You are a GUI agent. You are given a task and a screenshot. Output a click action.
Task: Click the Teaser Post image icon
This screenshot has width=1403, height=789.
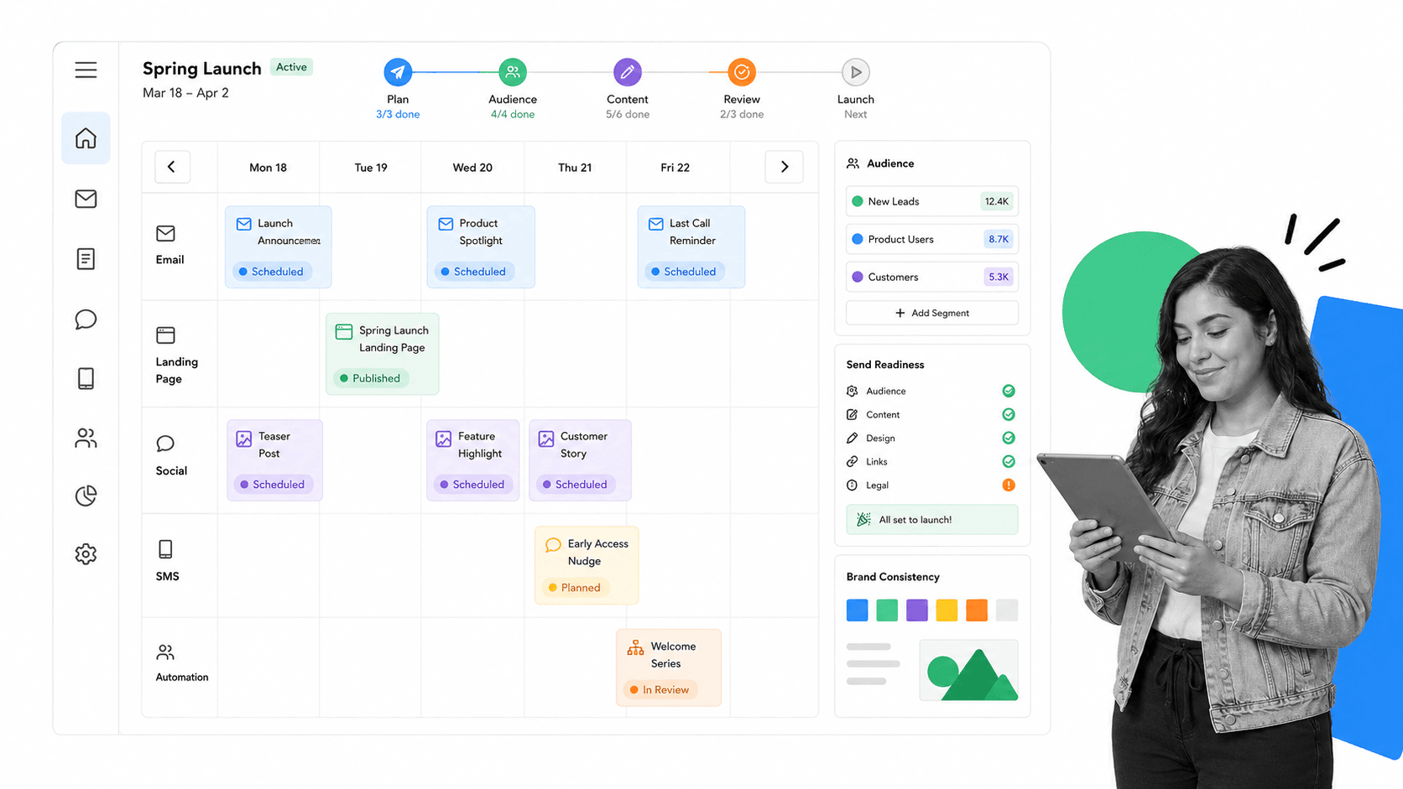coord(244,439)
